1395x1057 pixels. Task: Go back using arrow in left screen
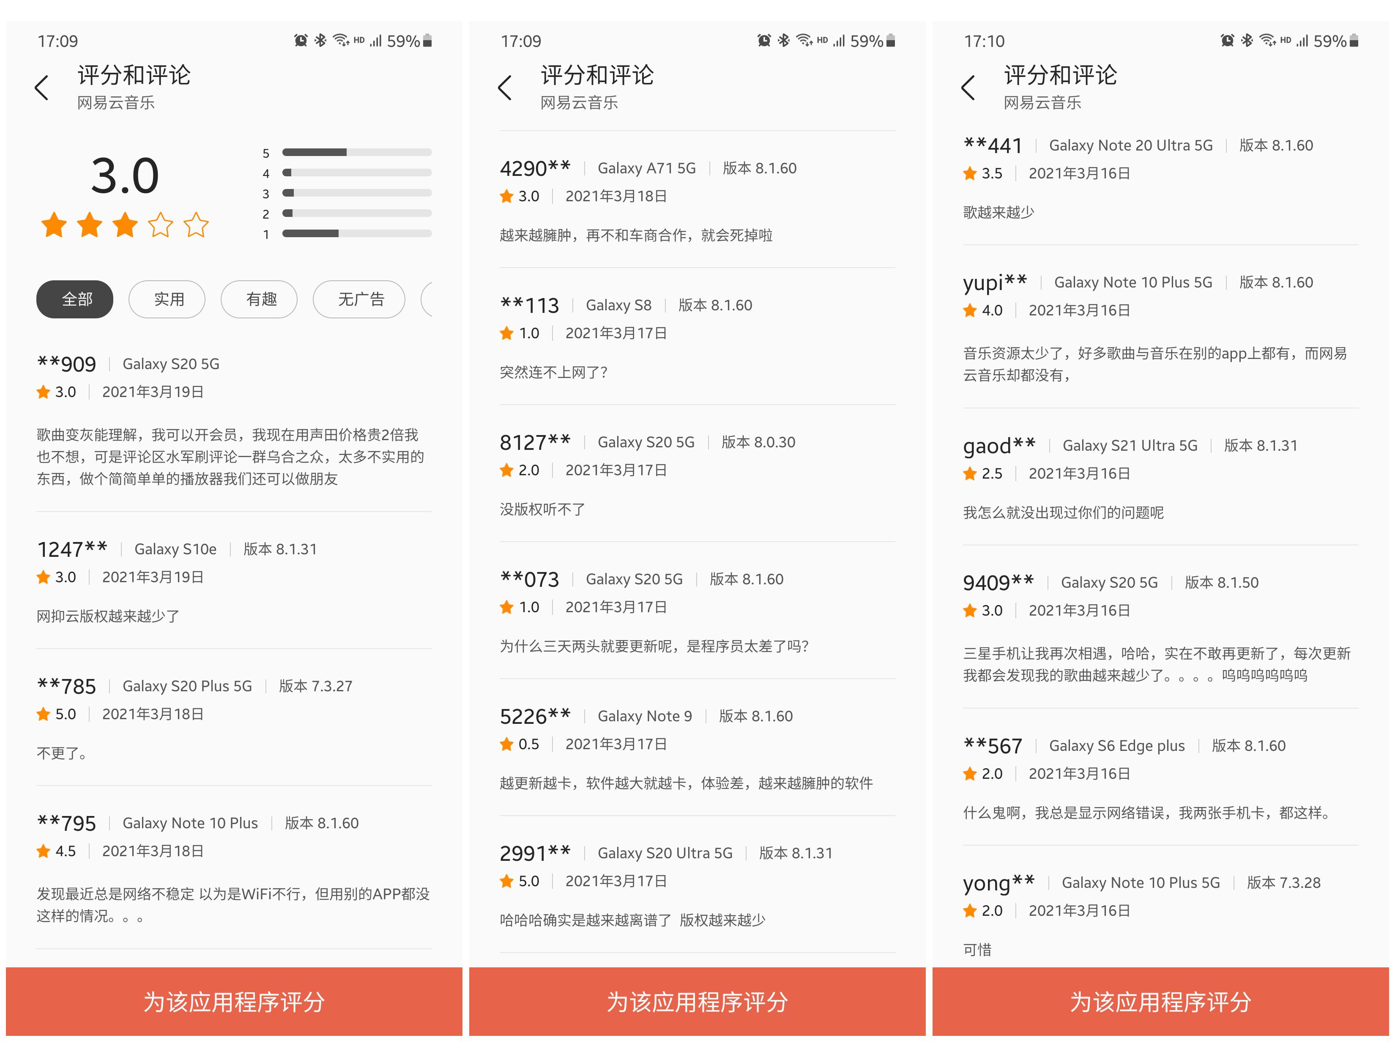41,88
